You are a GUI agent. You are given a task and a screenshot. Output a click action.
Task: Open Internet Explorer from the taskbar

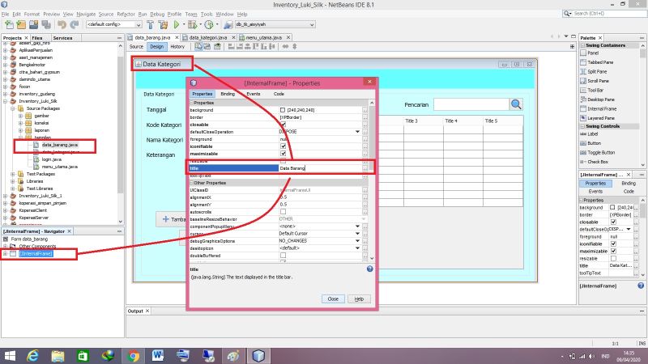pos(32,356)
